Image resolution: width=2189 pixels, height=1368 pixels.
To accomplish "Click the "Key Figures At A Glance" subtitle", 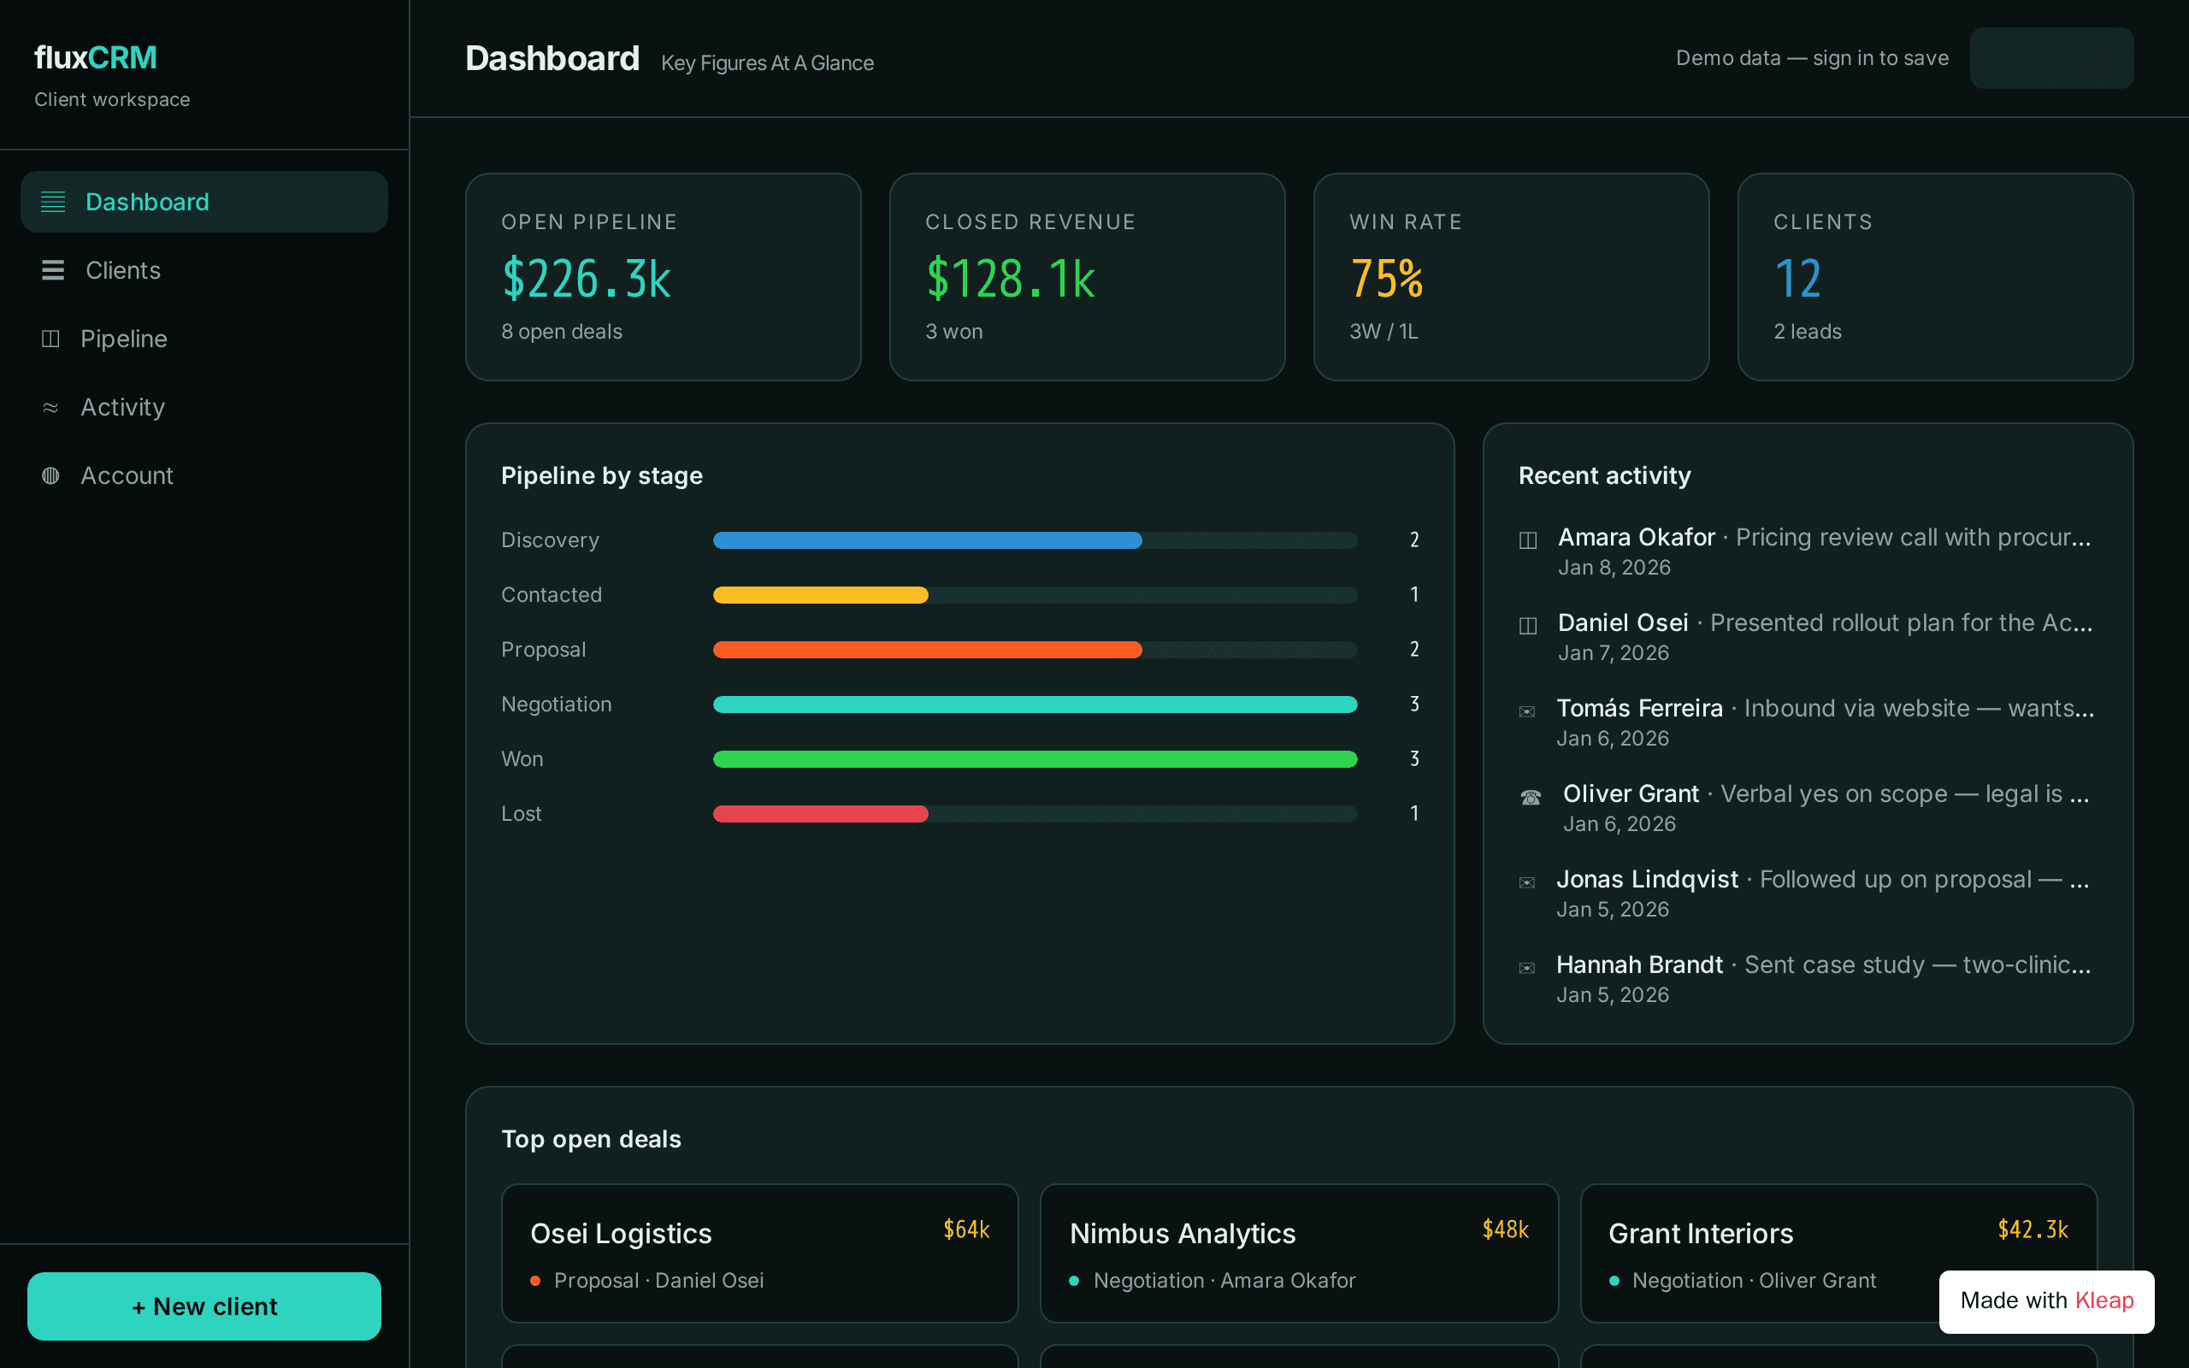I will point(767,63).
